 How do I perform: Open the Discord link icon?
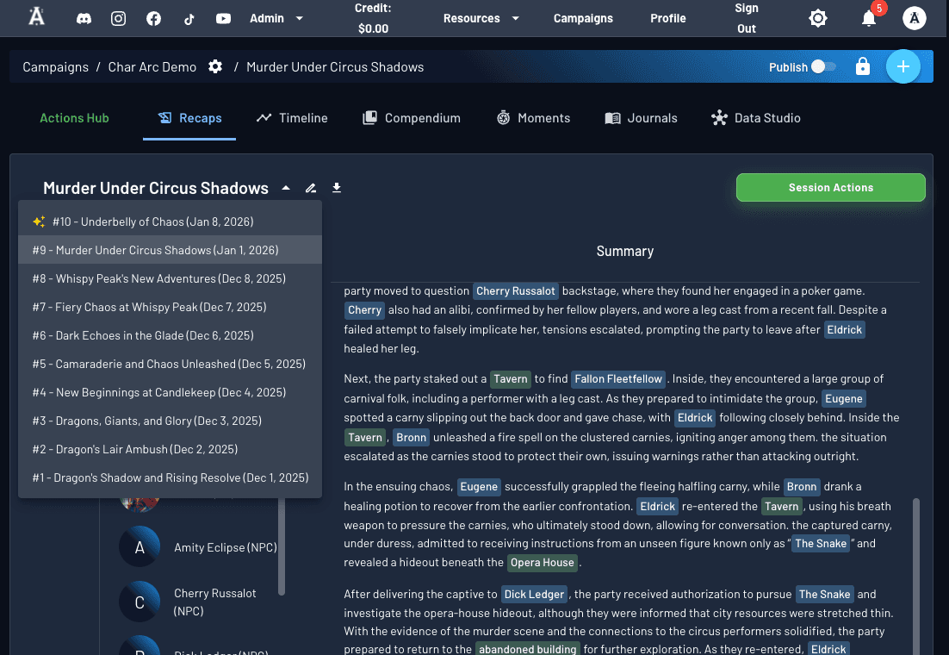84,18
